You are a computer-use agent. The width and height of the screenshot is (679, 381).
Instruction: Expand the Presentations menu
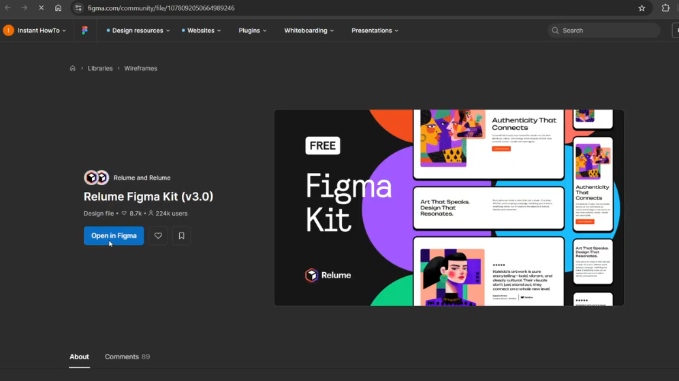coord(375,30)
